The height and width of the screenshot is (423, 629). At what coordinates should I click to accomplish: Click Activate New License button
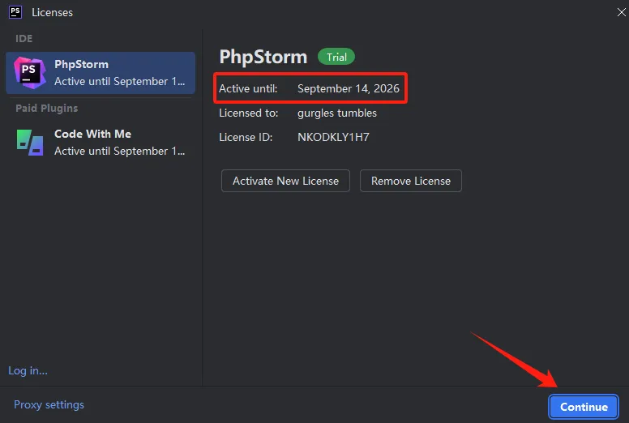pos(285,181)
